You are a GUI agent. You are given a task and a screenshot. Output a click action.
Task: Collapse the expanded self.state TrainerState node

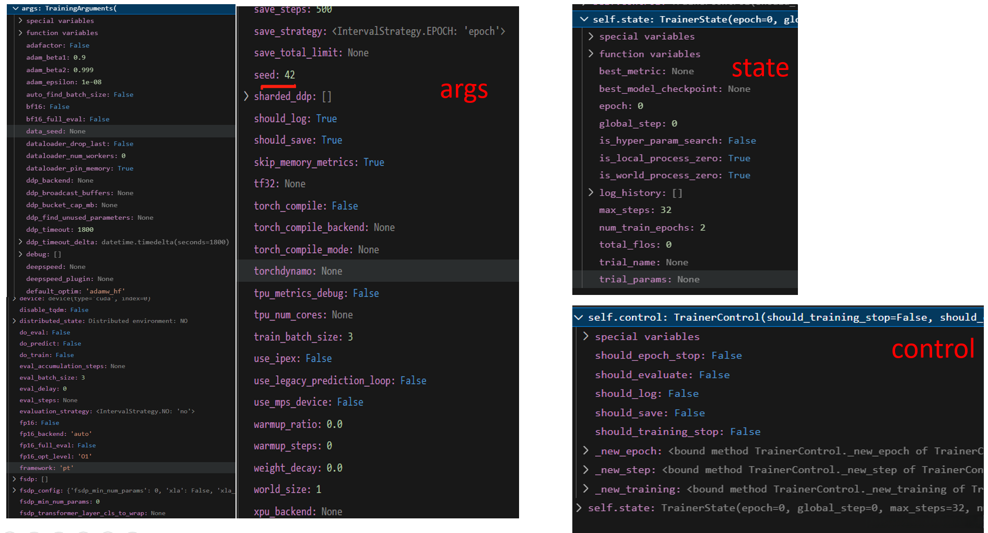point(583,19)
